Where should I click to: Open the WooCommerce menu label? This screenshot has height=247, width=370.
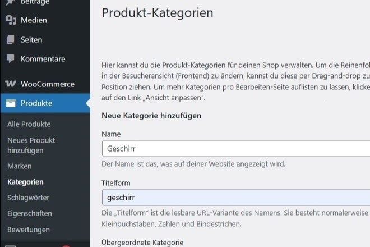coord(48,84)
